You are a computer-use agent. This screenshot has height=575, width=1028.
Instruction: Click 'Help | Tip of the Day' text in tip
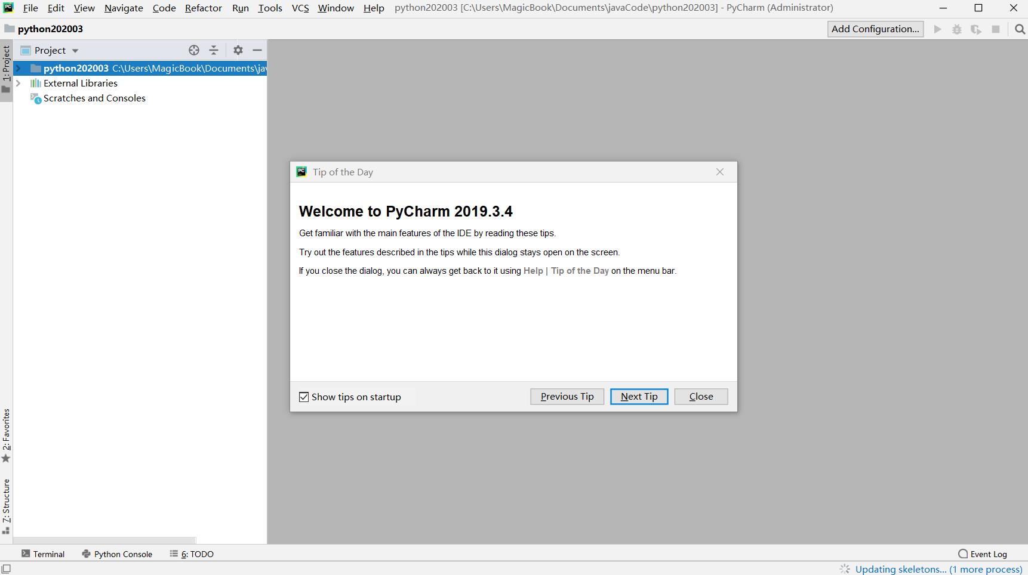[x=566, y=271]
